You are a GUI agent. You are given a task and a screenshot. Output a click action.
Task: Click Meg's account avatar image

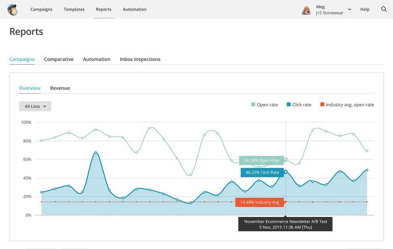tap(306, 10)
